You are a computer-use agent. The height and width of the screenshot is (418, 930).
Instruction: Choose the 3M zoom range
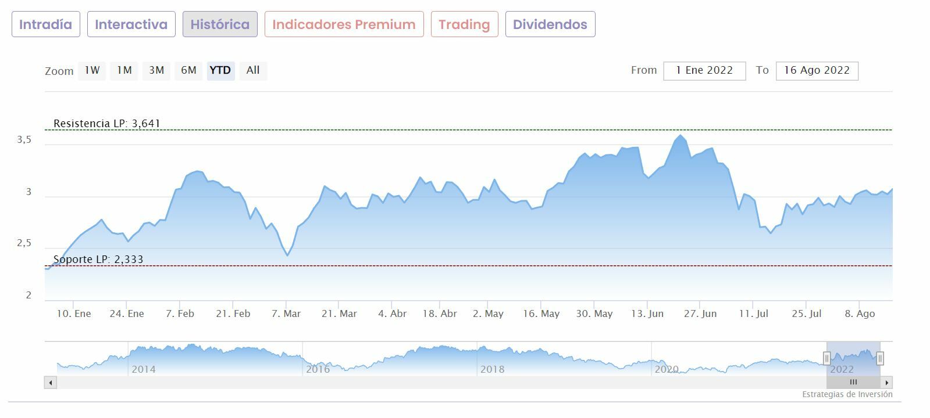pyautogui.click(x=156, y=70)
